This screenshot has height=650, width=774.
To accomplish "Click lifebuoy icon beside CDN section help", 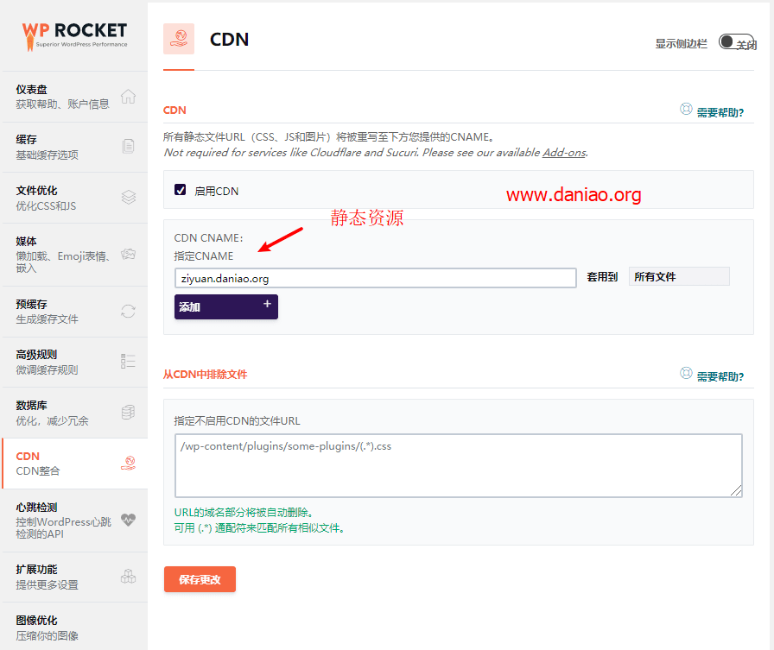I will coord(686,109).
